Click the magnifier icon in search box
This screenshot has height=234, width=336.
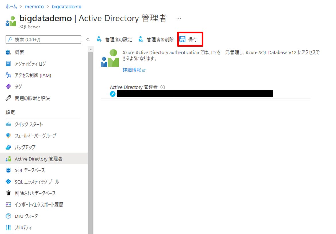pos(10,39)
